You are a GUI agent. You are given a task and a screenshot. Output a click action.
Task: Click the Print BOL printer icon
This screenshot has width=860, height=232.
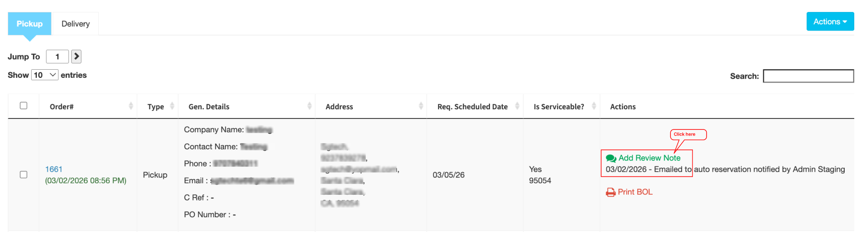pos(611,192)
